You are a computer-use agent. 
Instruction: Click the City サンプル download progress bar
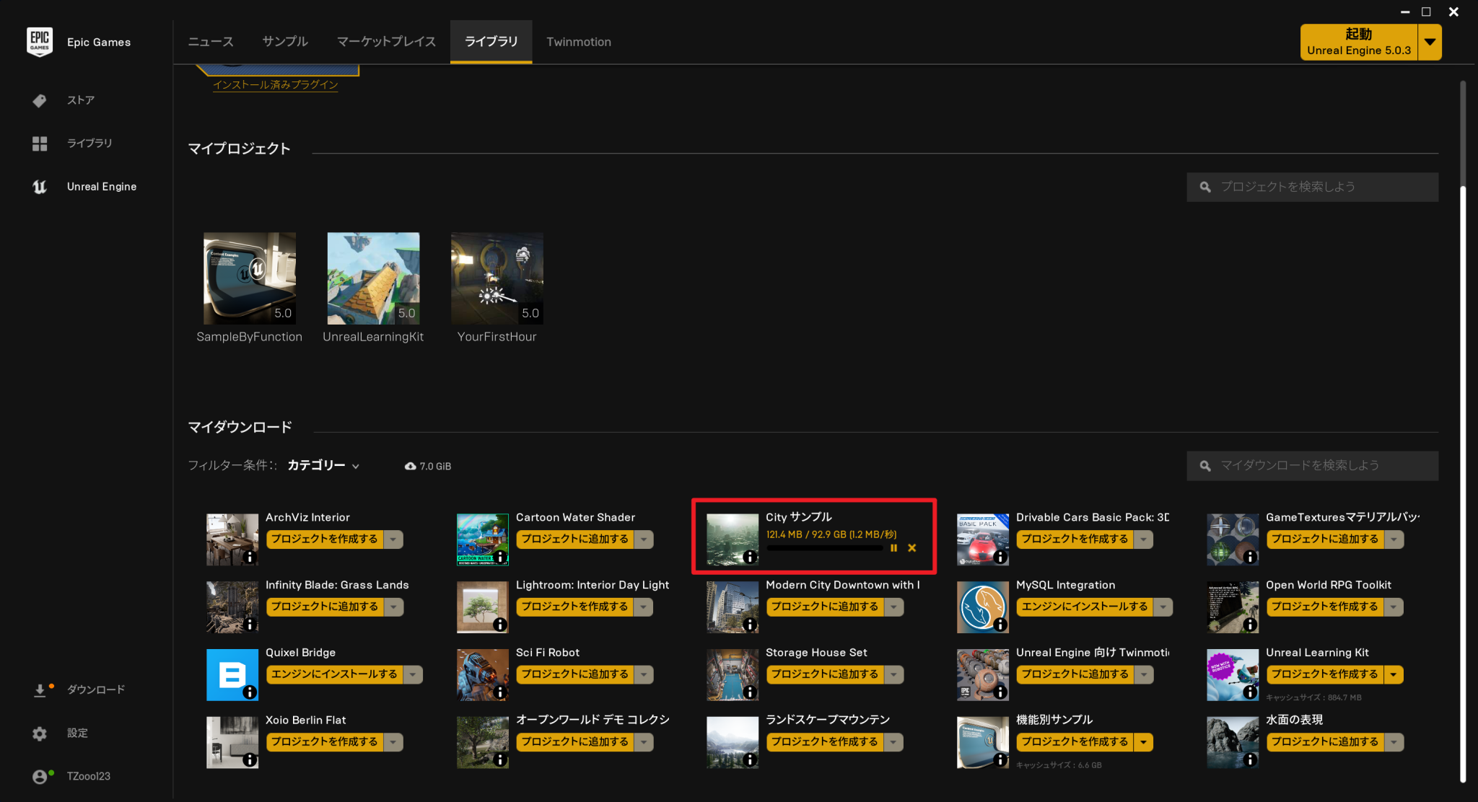(x=824, y=548)
